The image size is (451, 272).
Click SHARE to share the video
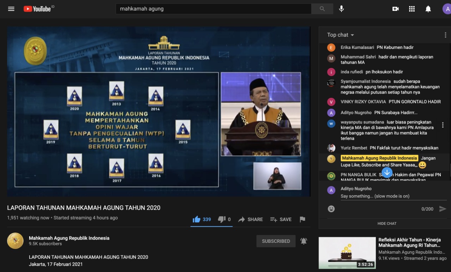[x=250, y=219]
